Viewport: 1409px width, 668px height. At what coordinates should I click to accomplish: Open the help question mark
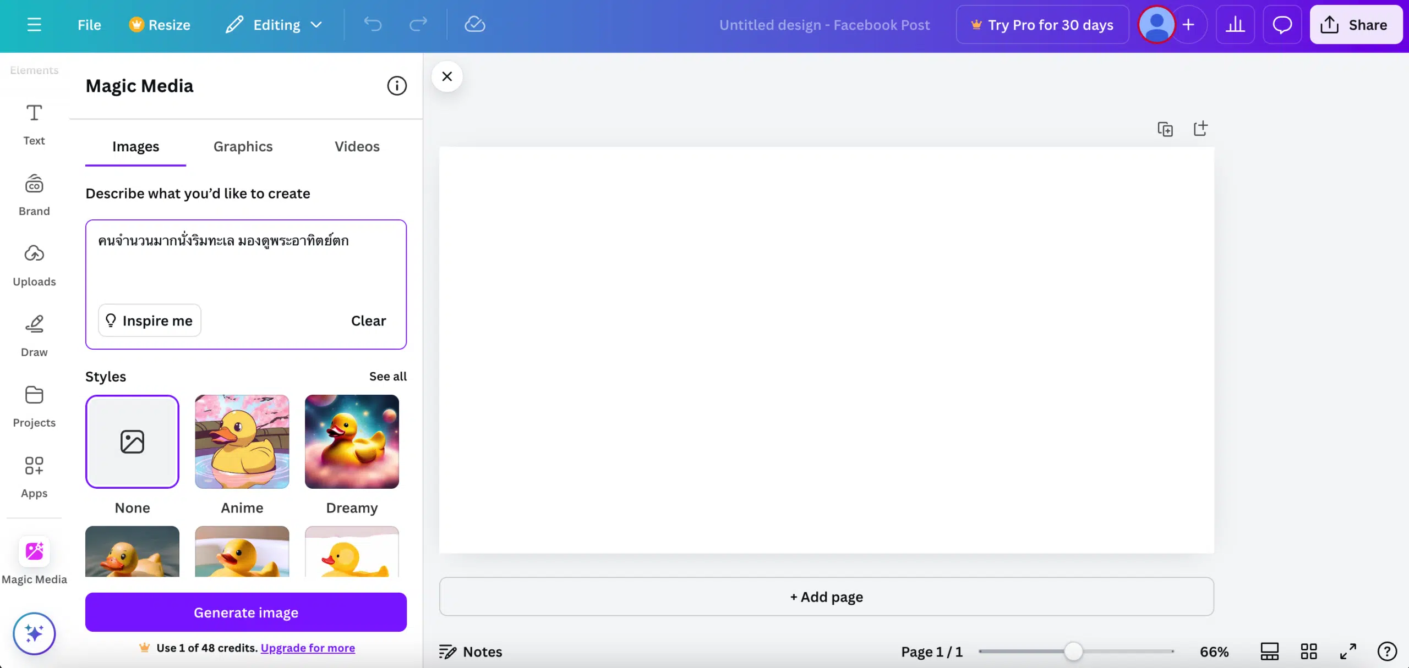[x=1387, y=652]
